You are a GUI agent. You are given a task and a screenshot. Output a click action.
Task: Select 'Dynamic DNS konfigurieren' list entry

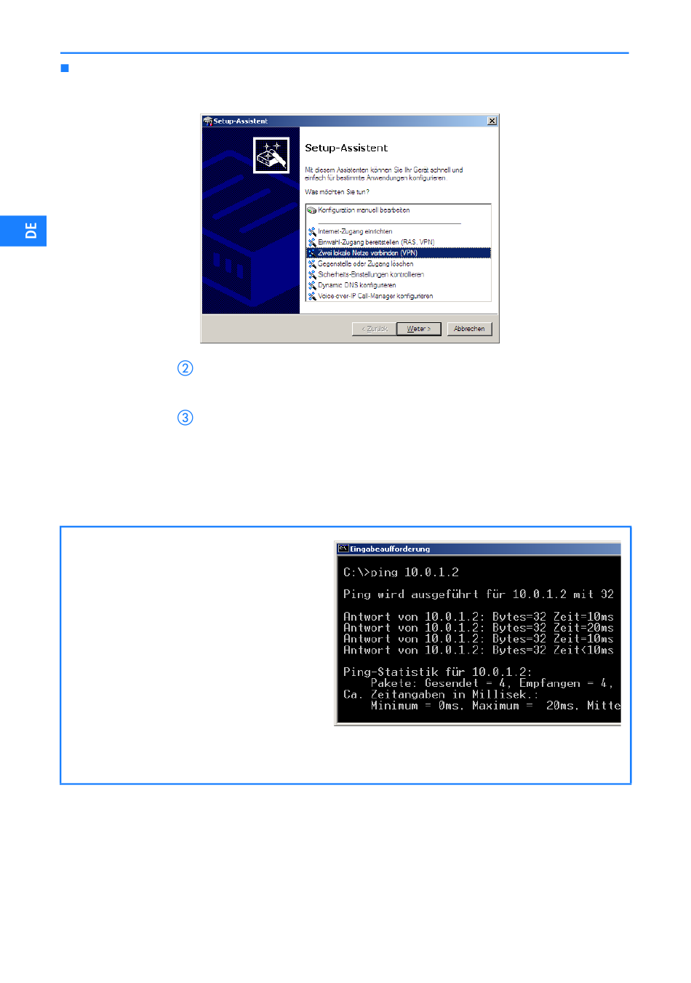click(356, 285)
